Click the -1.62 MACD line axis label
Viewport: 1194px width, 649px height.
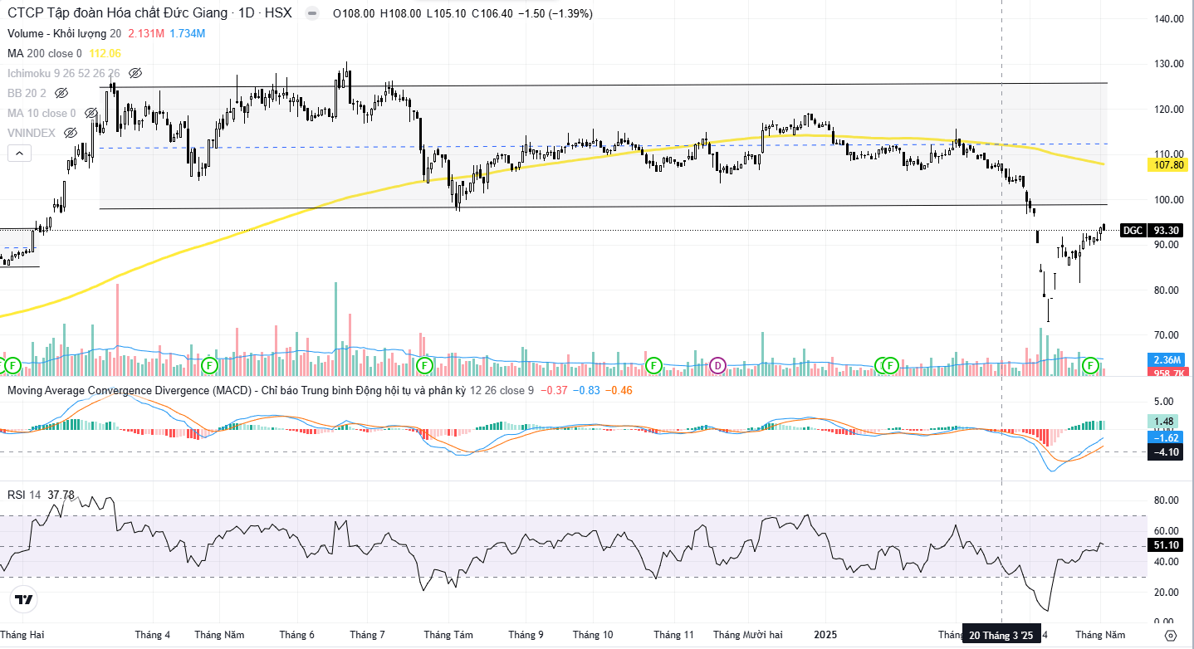(x=1167, y=437)
